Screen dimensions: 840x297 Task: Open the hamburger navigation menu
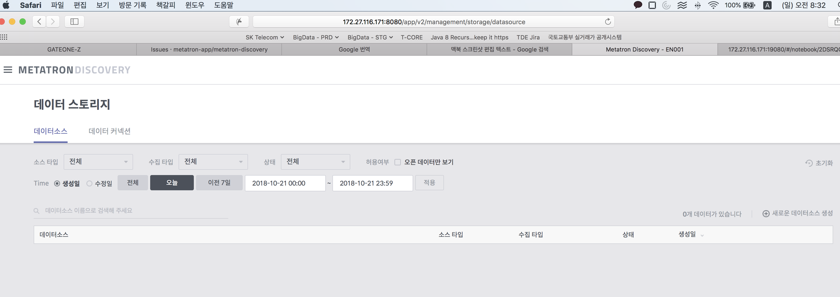pos(8,69)
